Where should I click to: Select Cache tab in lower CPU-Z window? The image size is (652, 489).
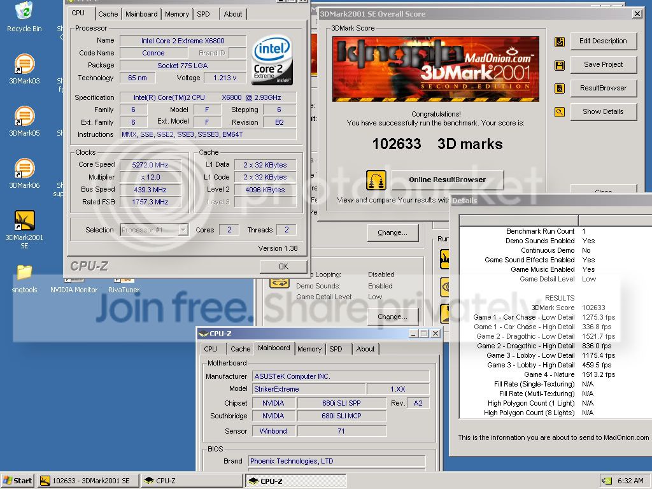coord(240,350)
